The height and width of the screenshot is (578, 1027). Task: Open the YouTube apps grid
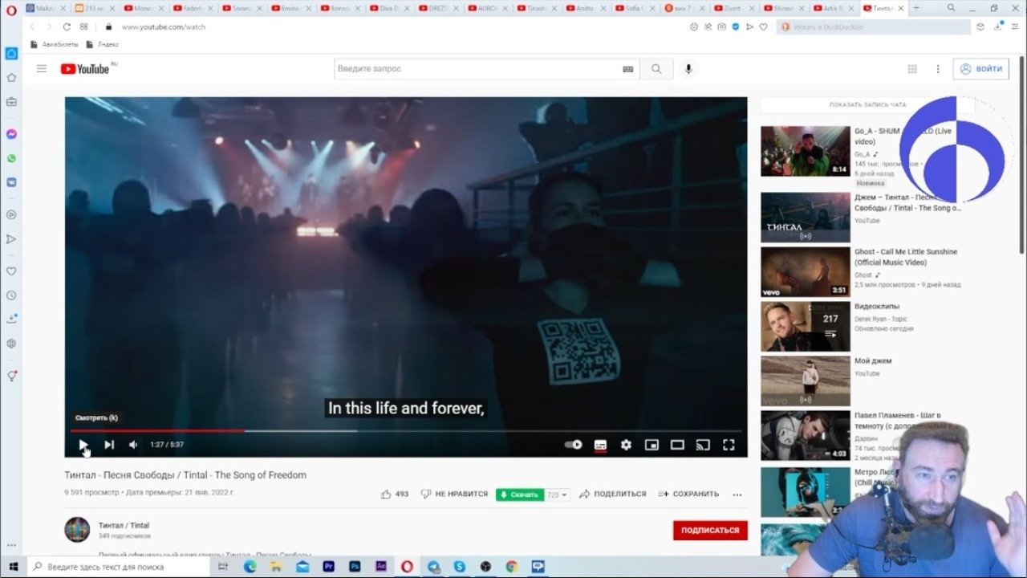(x=912, y=69)
